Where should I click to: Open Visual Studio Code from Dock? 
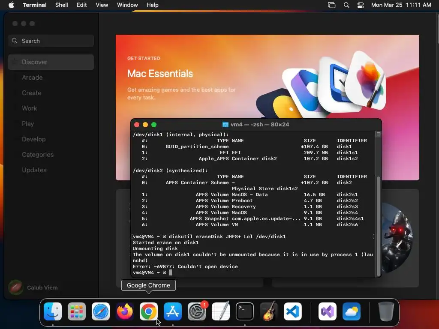pyautogui.click(x=293, y=311)
